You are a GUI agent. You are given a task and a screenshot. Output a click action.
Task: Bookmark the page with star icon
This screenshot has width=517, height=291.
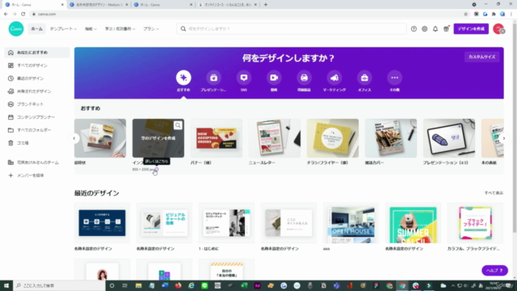click(465, 14)
